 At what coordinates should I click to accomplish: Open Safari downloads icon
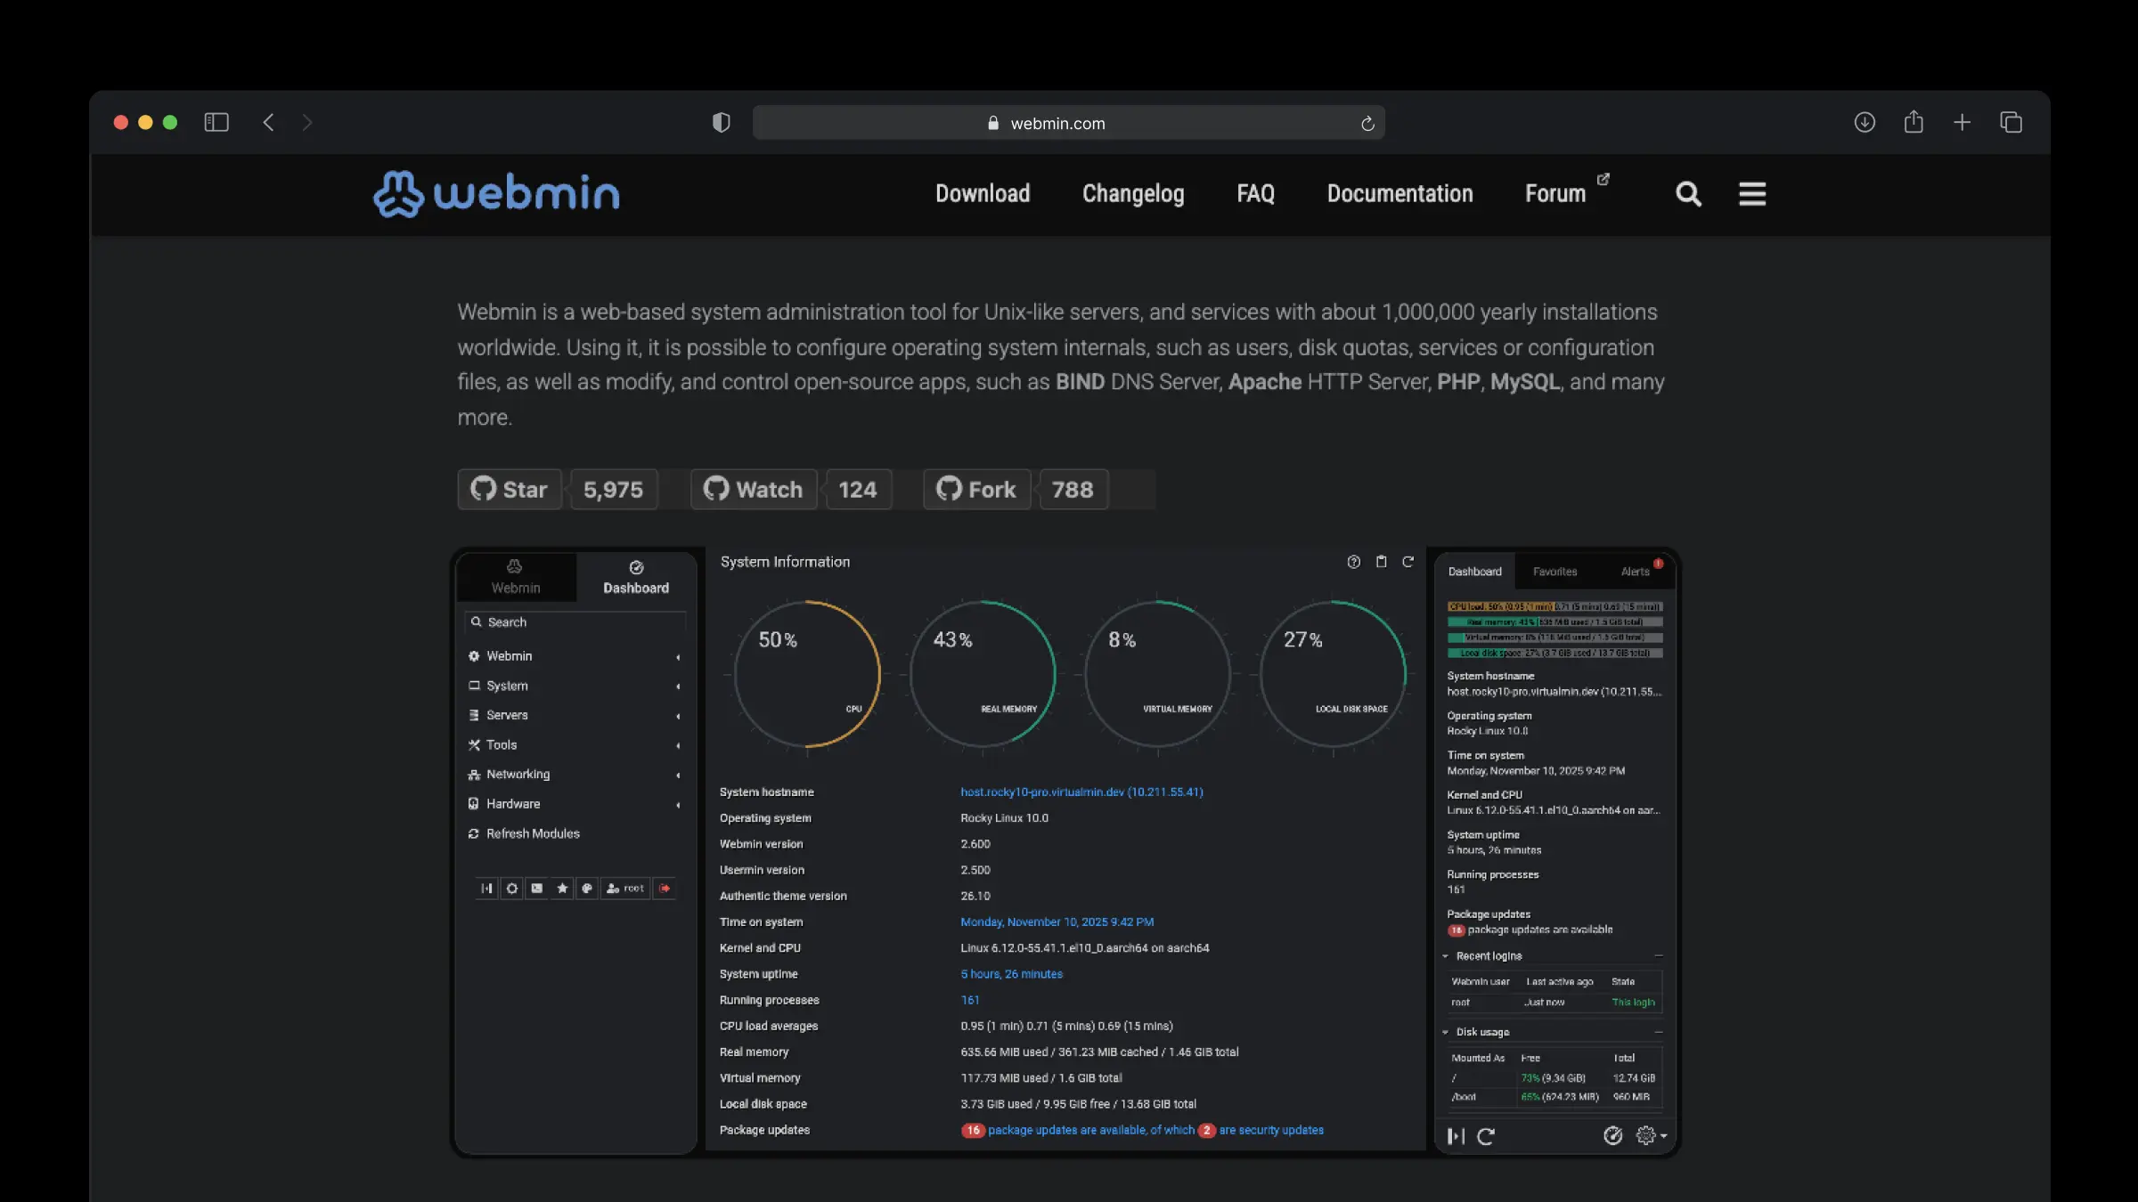pyautogui.click(x=1865, y=123)
